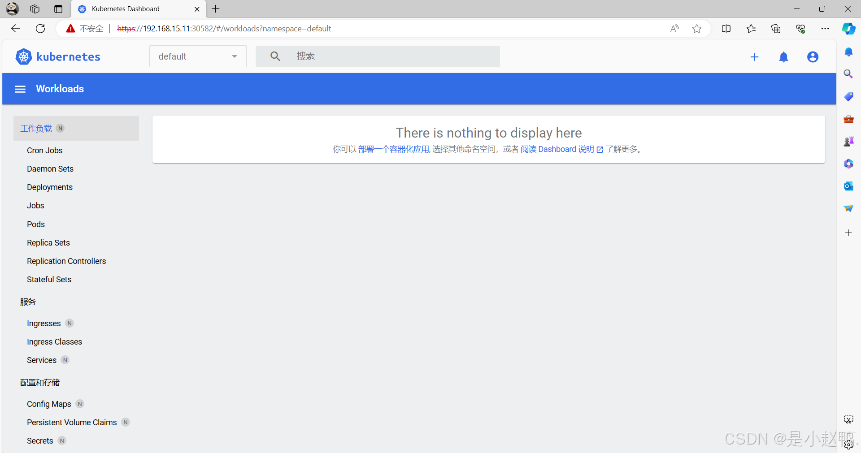Expand the default namespace dropdown
861x453 pixels.
198,56
